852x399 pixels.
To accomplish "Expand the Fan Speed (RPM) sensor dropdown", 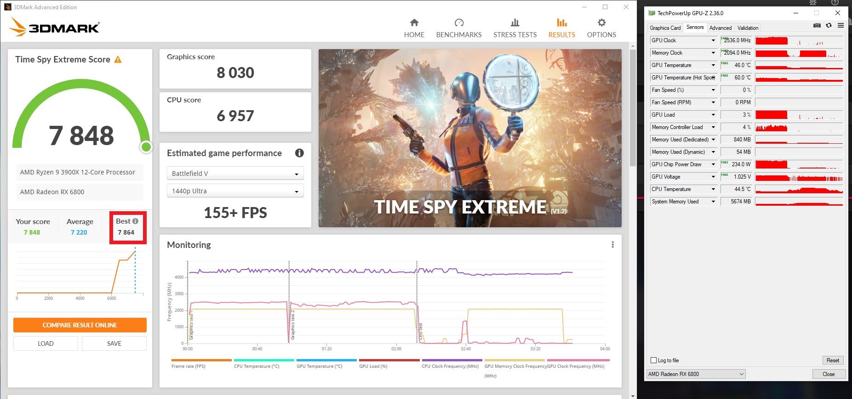I will click(713, 102).
